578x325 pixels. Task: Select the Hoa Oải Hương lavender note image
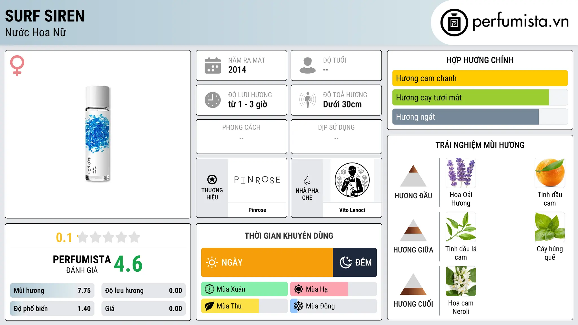point(461,173)
